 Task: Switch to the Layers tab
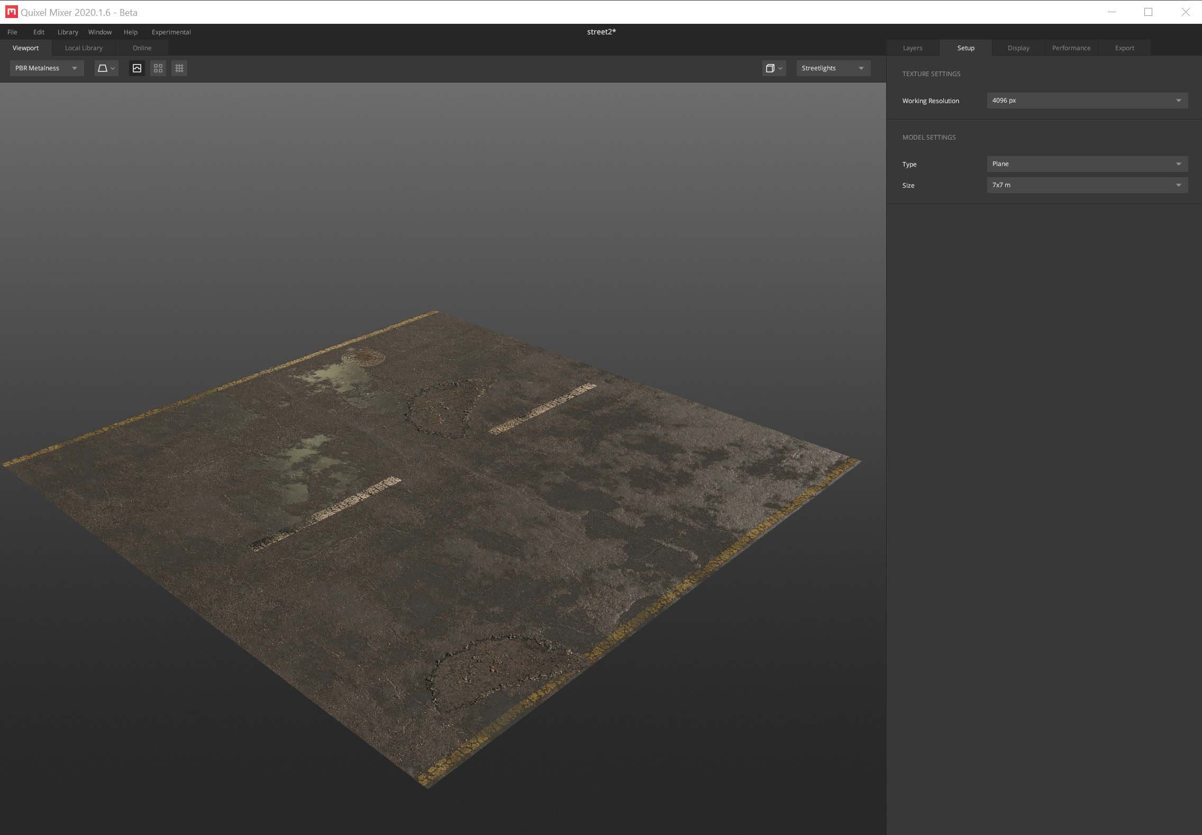click(x=913, y=48)
